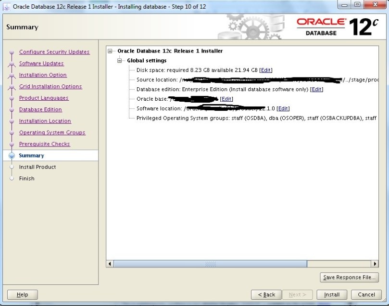The image size is (389, 306).
Task: Click the Summary step bullet icon
Action: click(x=12, y=156)
